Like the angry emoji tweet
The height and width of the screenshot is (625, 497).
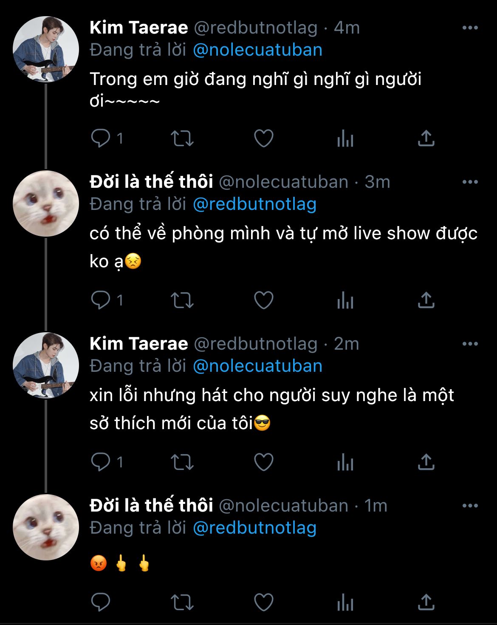[263, 602]
